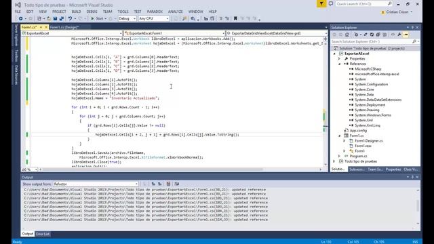
Task: Expand the Todo tipo de pruebas project
Action: click(334, 161)
